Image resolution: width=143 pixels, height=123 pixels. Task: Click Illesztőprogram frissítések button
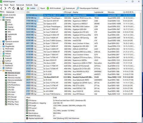pyautogui.click(x=88, y=8)
